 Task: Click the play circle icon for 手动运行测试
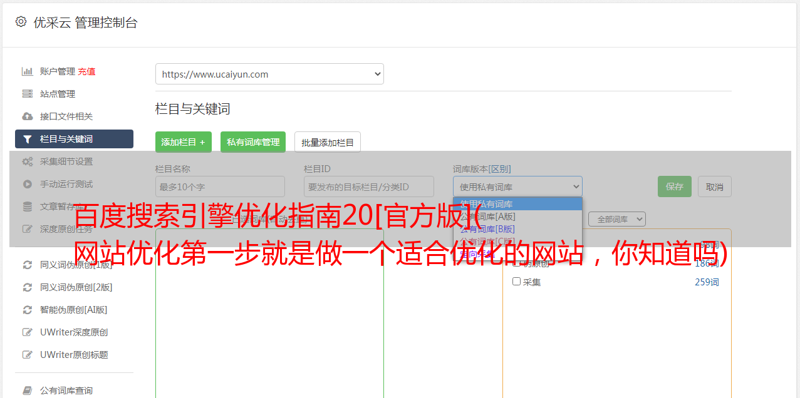tap(27, 184)
